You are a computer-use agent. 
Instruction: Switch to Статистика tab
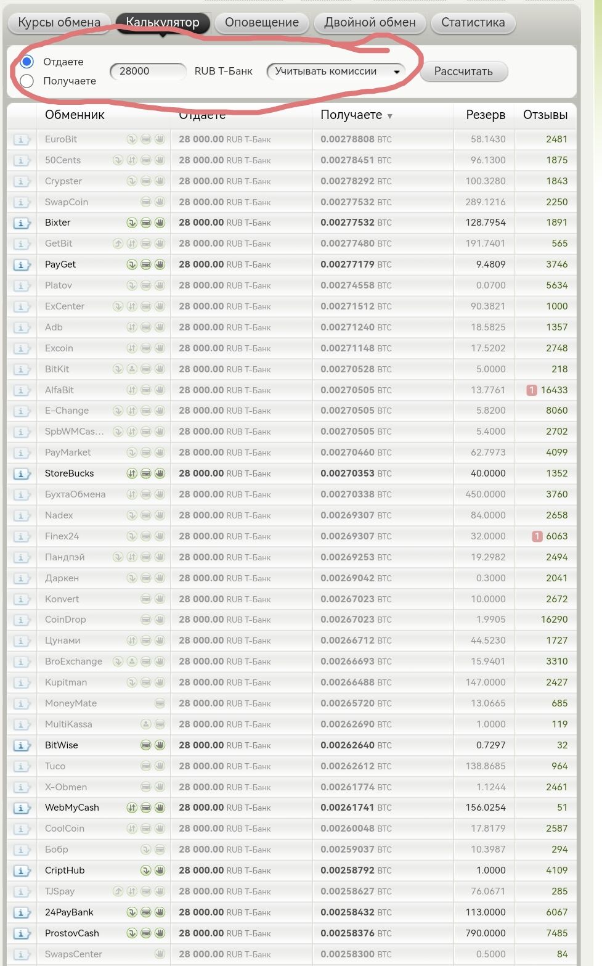point(473,23)
